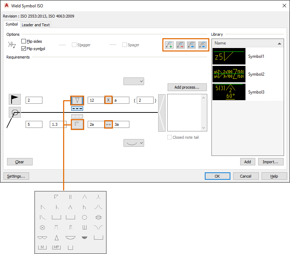Pick the circle with X symbol in palette

tap(42, 227)
